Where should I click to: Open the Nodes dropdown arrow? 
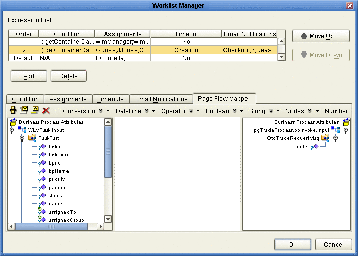[317, 111]
